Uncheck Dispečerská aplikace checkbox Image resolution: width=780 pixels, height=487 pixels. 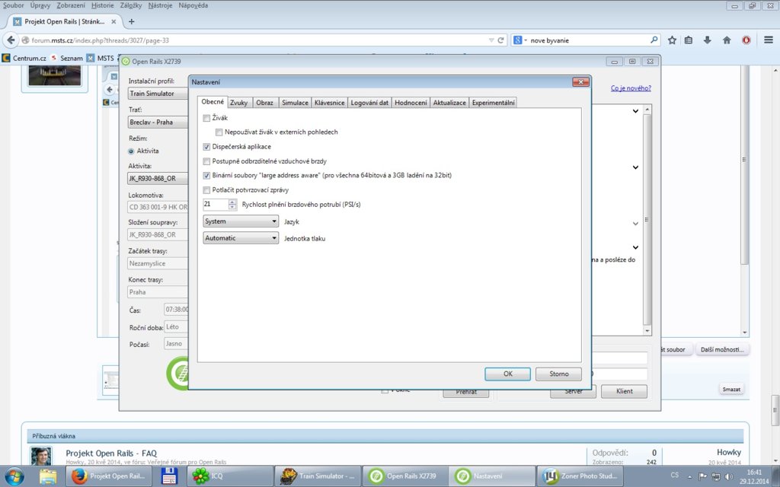coord(207,147)
